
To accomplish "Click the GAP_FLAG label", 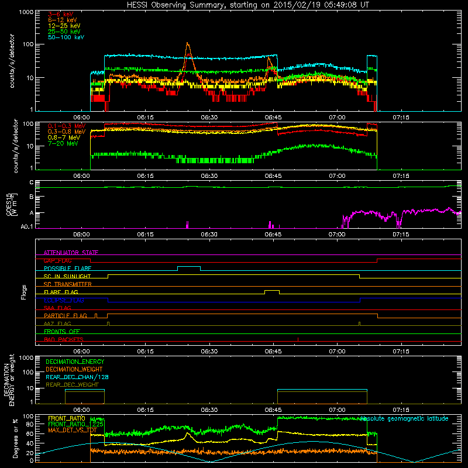I will 57,260.
